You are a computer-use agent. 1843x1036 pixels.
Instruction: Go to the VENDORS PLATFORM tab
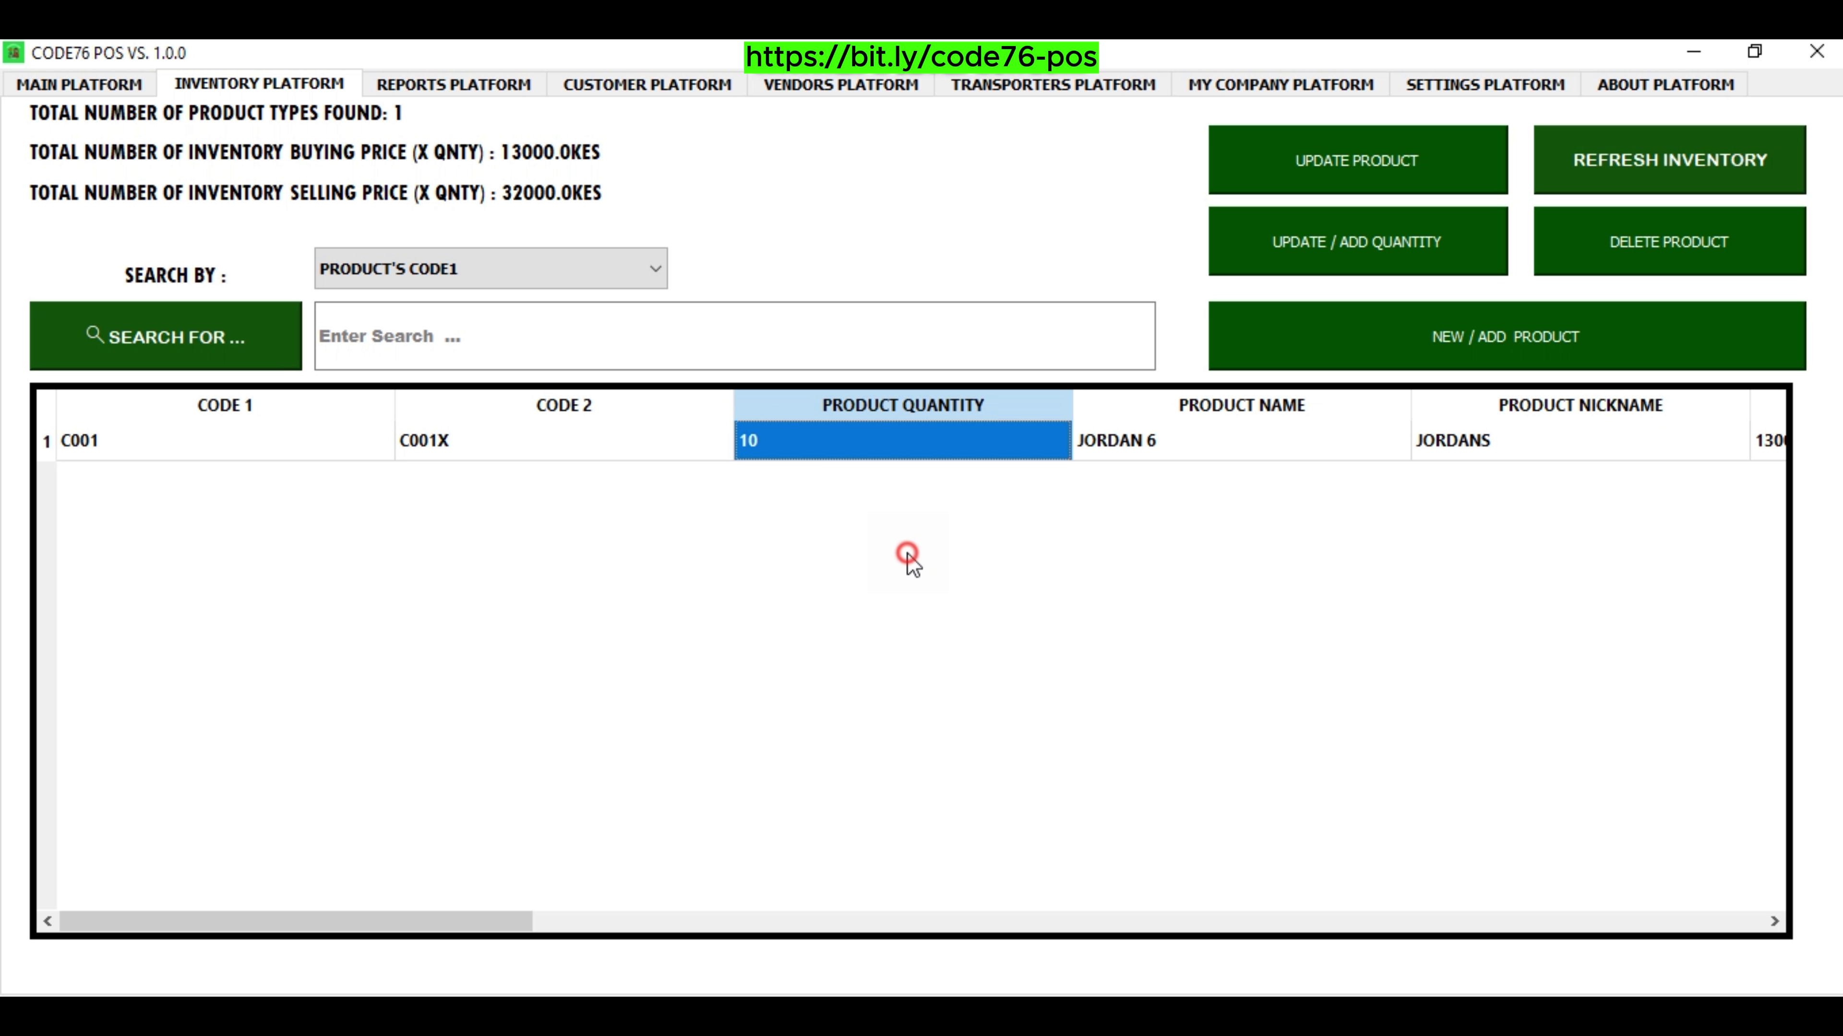pyautogui.click(x=841, y=84)
